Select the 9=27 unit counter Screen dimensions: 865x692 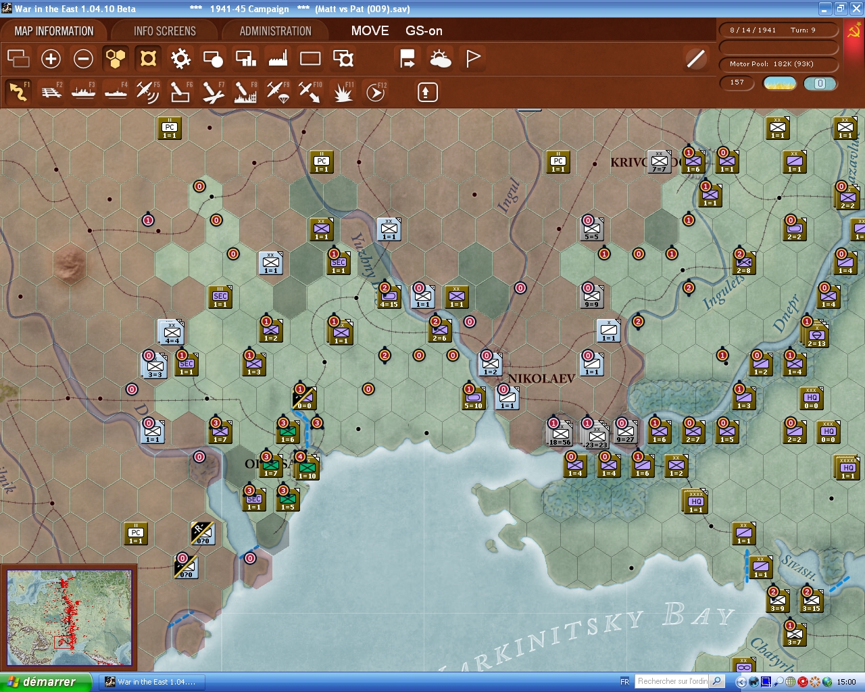coord(625,431)
